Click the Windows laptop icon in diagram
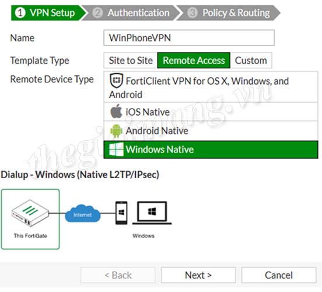The image size is (322, 292). [152, 213]
